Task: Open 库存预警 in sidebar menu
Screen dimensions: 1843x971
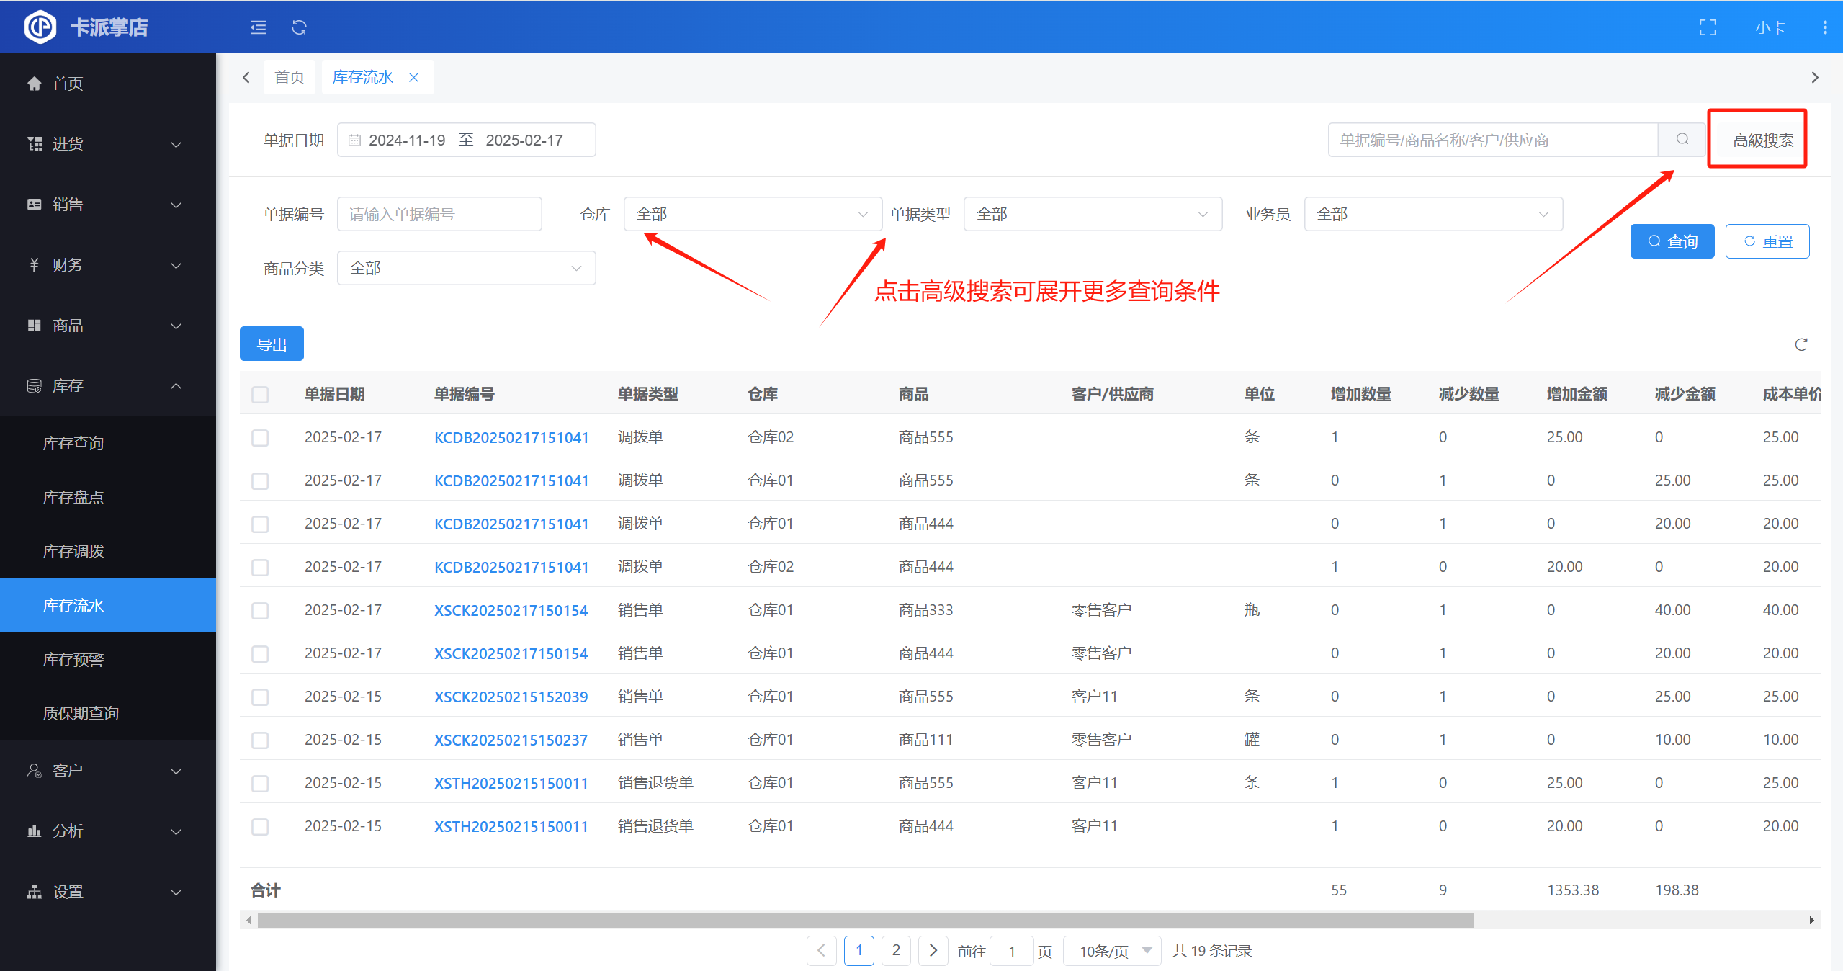Action: coord(73,659)
